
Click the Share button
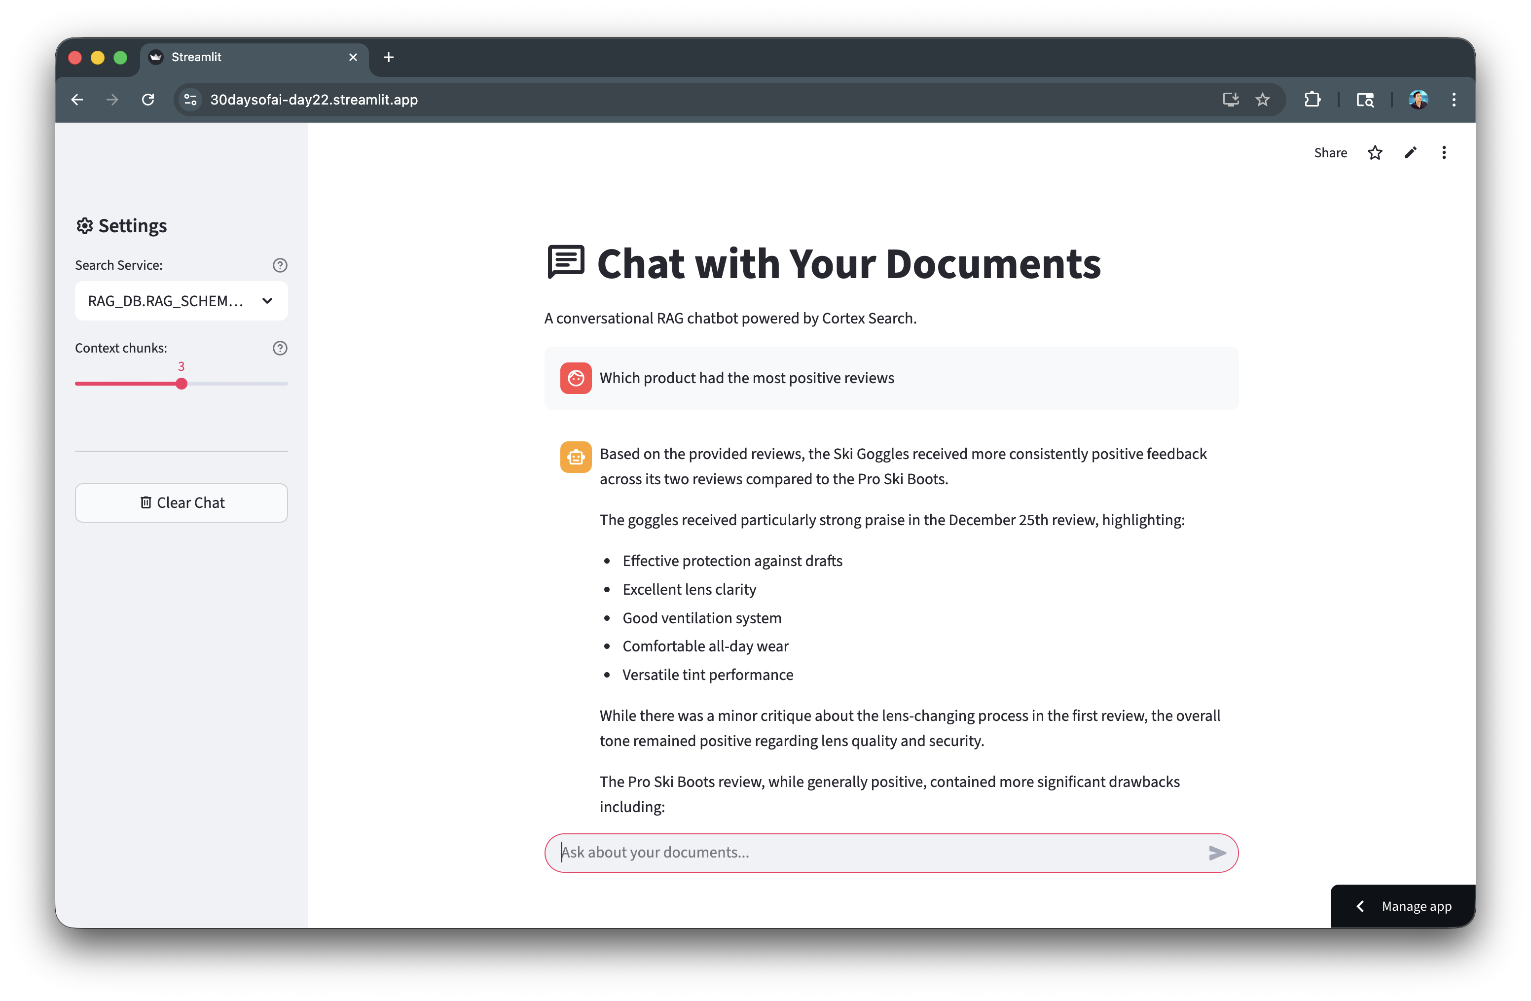coord(1330,152)
